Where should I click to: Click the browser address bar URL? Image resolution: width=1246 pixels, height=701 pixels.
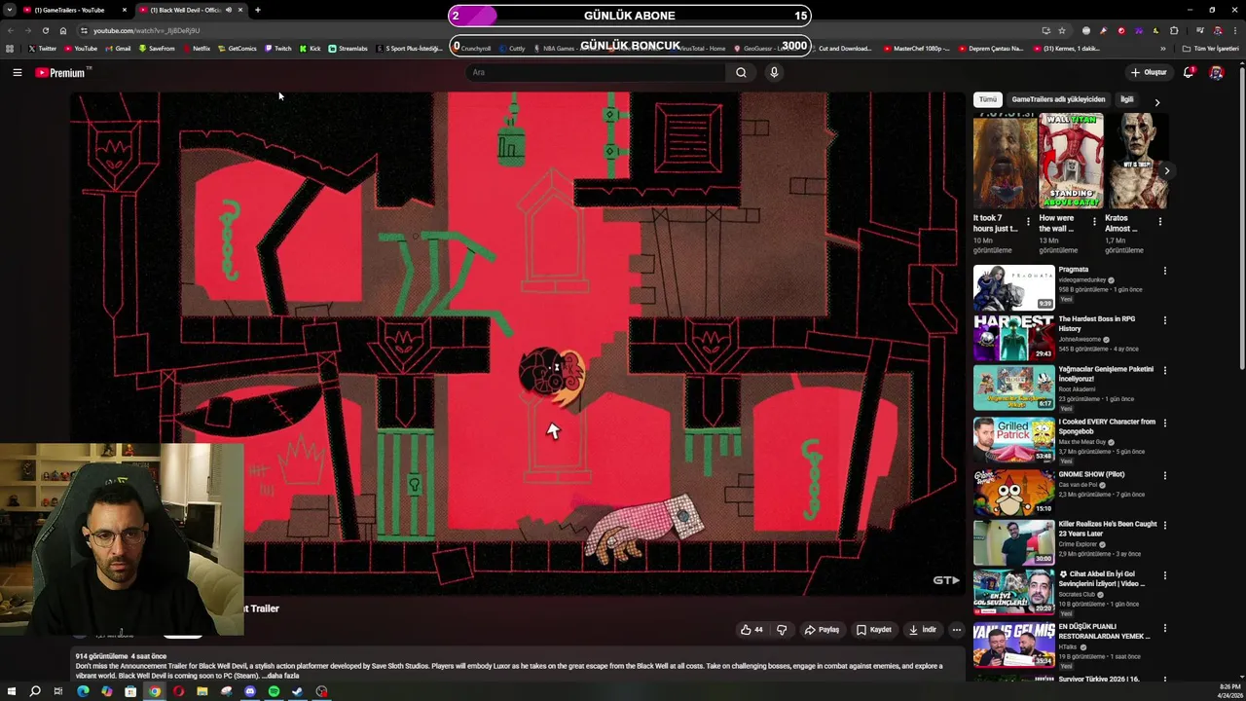(146, 30)
